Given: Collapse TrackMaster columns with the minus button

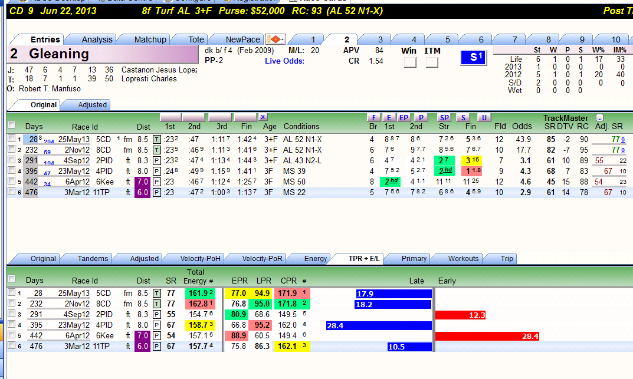Looking at the screenshot, I should point(599,118).
